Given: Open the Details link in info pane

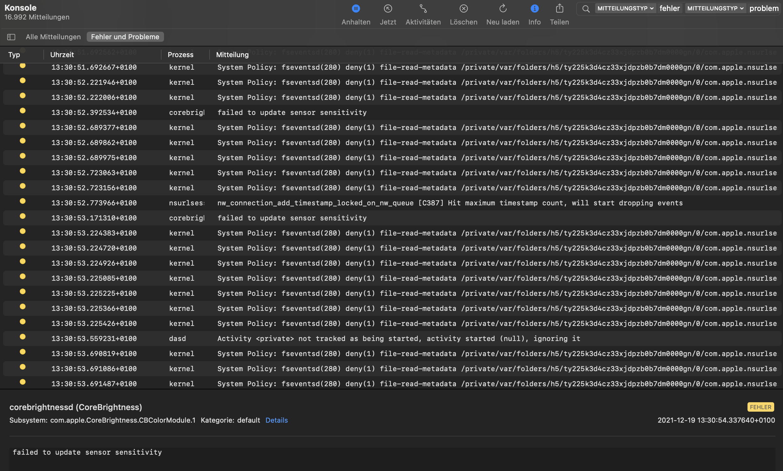Looking at the screenshot, I should click(276, 420).
